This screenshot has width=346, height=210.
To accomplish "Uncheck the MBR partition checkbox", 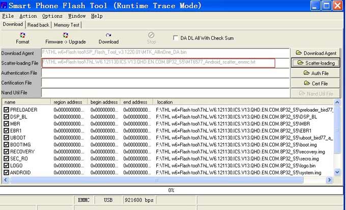I will [x=7, y=123].
